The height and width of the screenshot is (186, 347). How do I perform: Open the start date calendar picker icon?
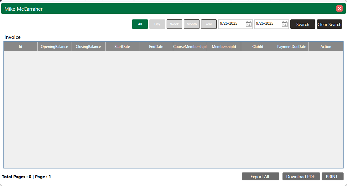[x=248, y=24]
